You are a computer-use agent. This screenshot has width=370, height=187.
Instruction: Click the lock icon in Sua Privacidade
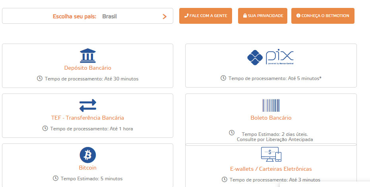point(245,15)
